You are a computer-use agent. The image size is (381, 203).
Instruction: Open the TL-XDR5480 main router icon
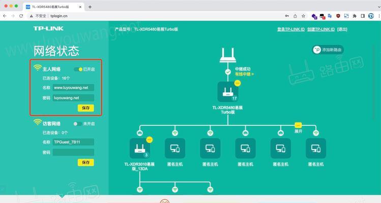point(228,92)
